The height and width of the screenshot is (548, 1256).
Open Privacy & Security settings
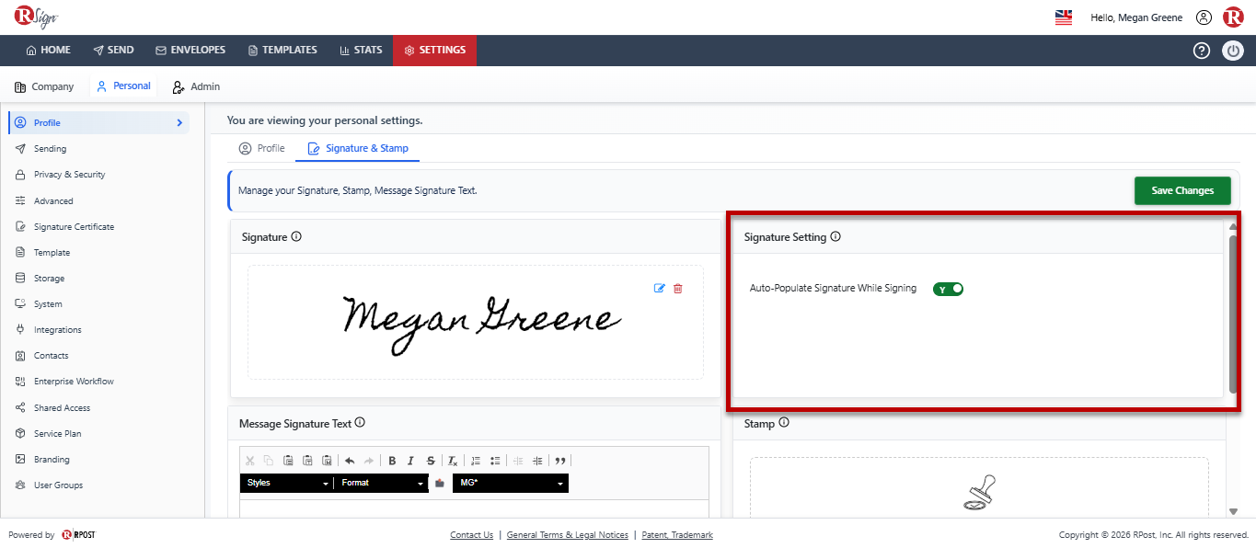[99, 175]
